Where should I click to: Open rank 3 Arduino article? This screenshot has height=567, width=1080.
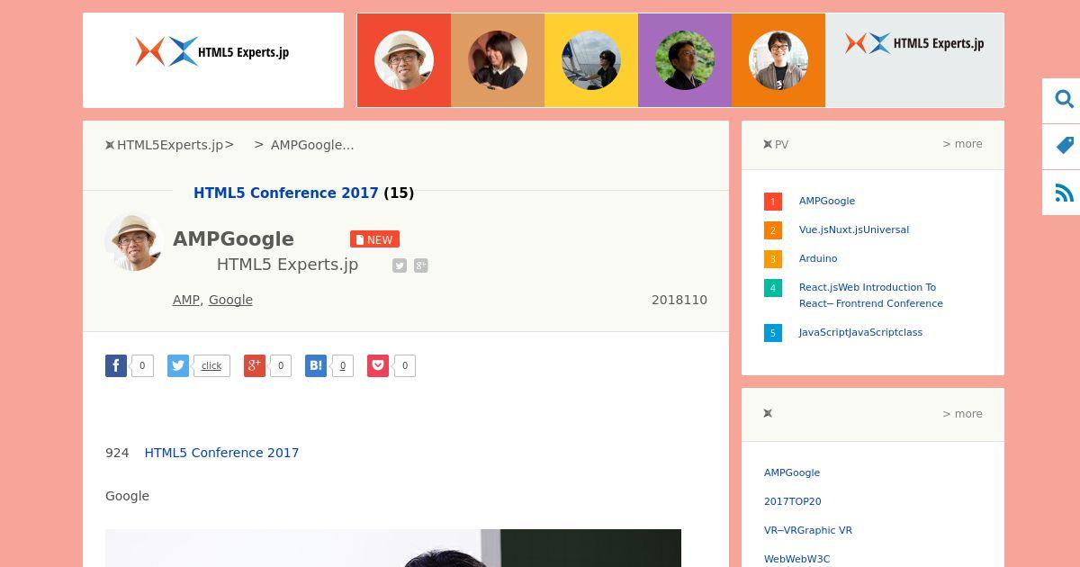click(818, 258)
